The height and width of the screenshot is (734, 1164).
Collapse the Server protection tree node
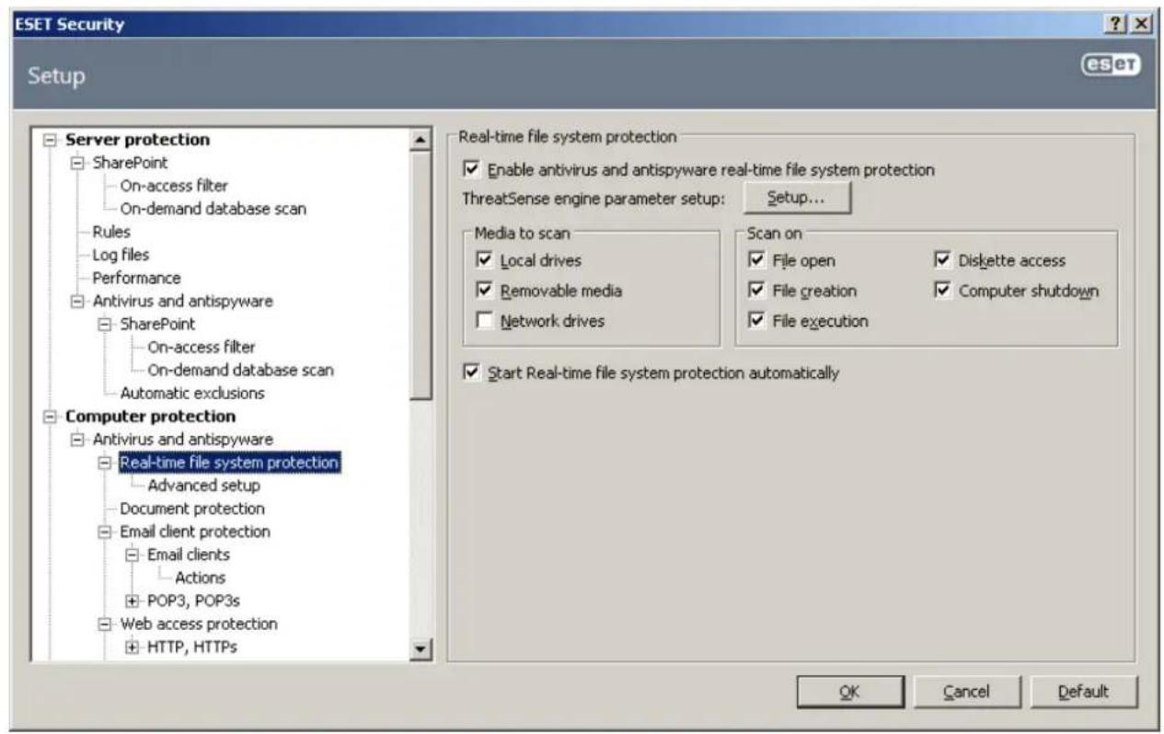coord(49,141)
